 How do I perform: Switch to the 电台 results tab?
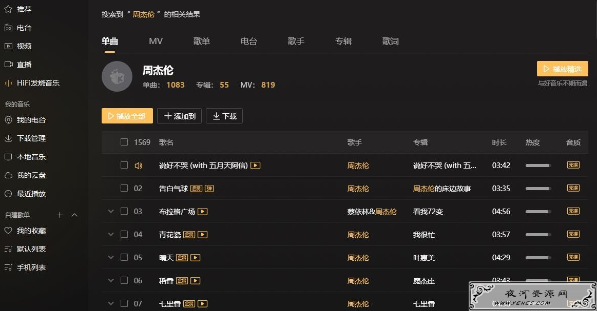[x=249, y=41]
